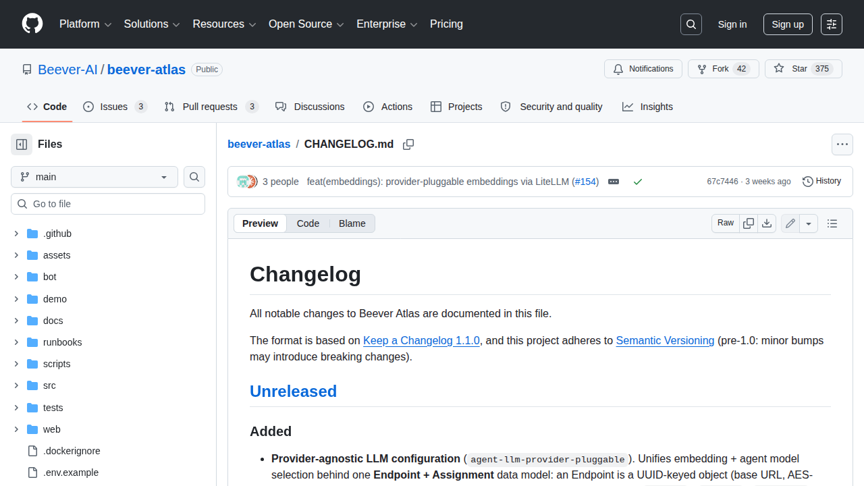
Task: Fork the beever-atlas repository
Action: pyautogui.click(x=724, y=69)
